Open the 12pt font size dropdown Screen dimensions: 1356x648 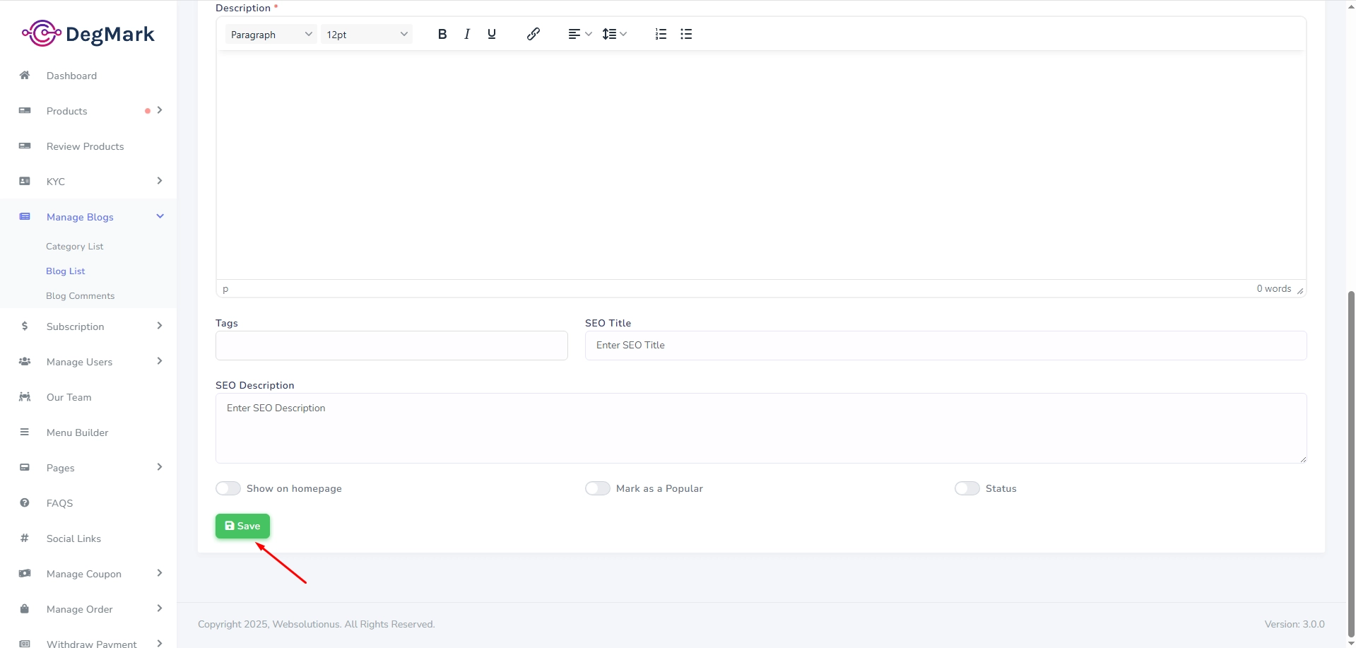click(367, 34)
